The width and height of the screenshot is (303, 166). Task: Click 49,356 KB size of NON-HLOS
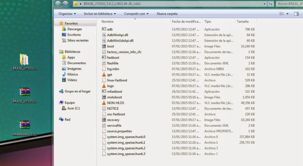(x=248, y=103)
